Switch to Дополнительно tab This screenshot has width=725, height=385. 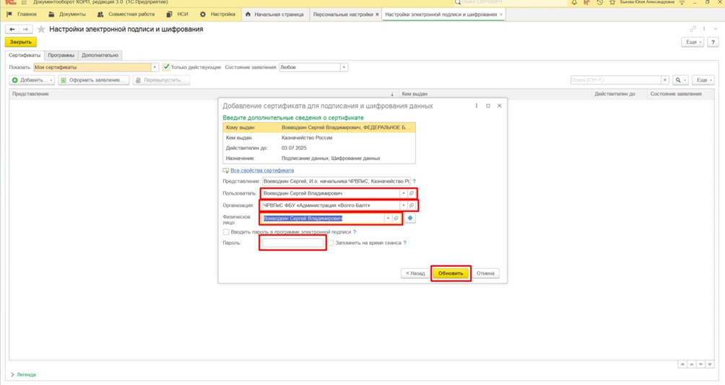point(100,56)
